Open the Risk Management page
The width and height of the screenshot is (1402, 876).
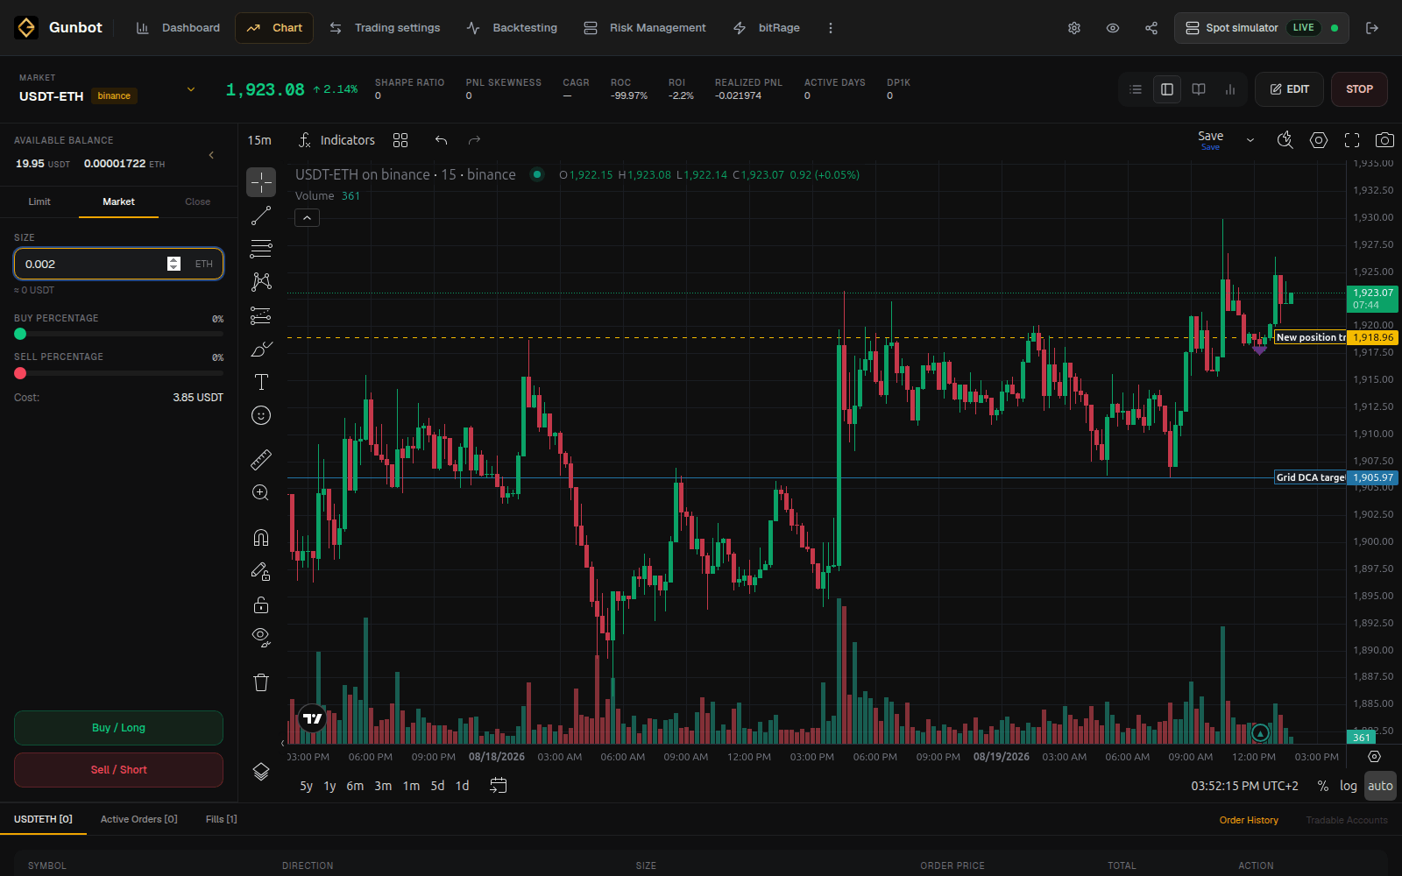(645, 28)
